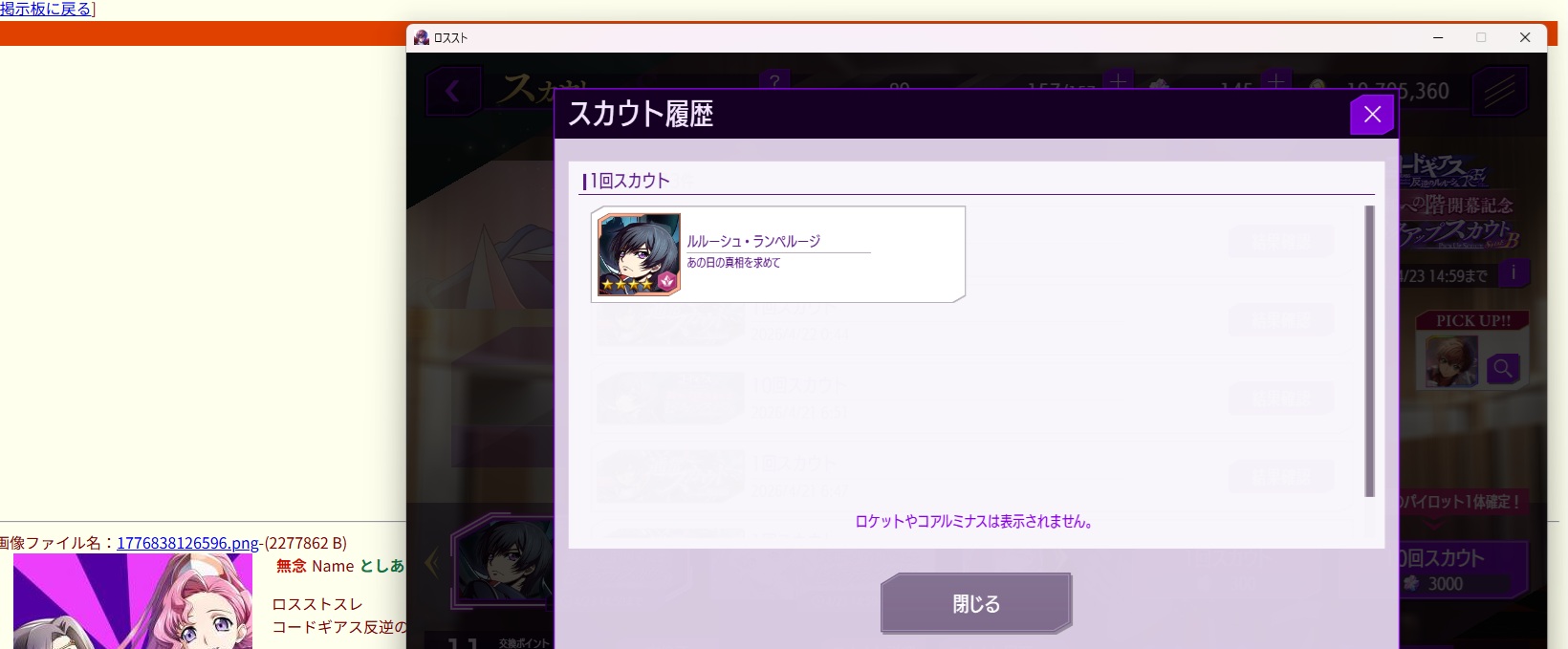Click the ロススト app icon in title bar

[421, 37]
